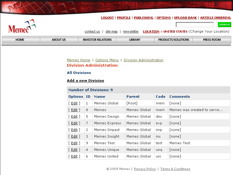Image resolution: width=233 pixels, height=175 pixels.
Task: Open the Upload Bank link
Action: click(x=185, y=18)
